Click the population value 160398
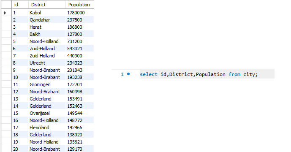This screenshot has width=291, height=152. 75,92
